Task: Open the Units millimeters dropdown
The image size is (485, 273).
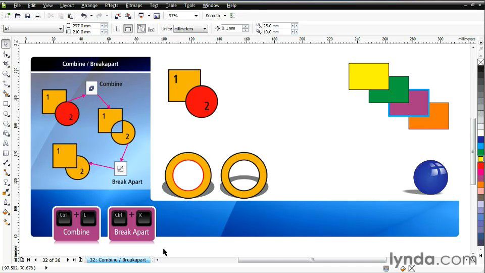Action: [205, 29]
